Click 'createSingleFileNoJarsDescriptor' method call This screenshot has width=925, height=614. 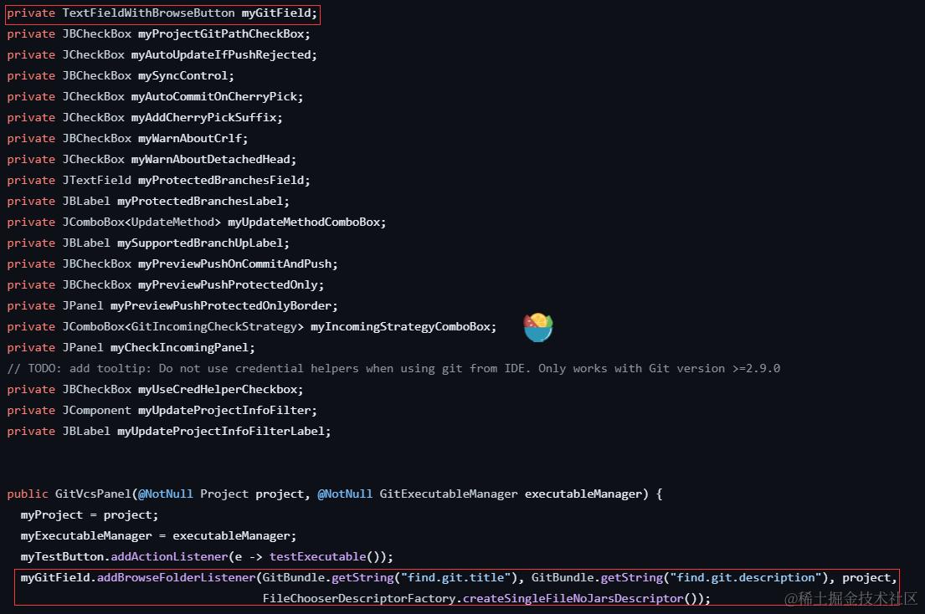(x=573, y=599)
